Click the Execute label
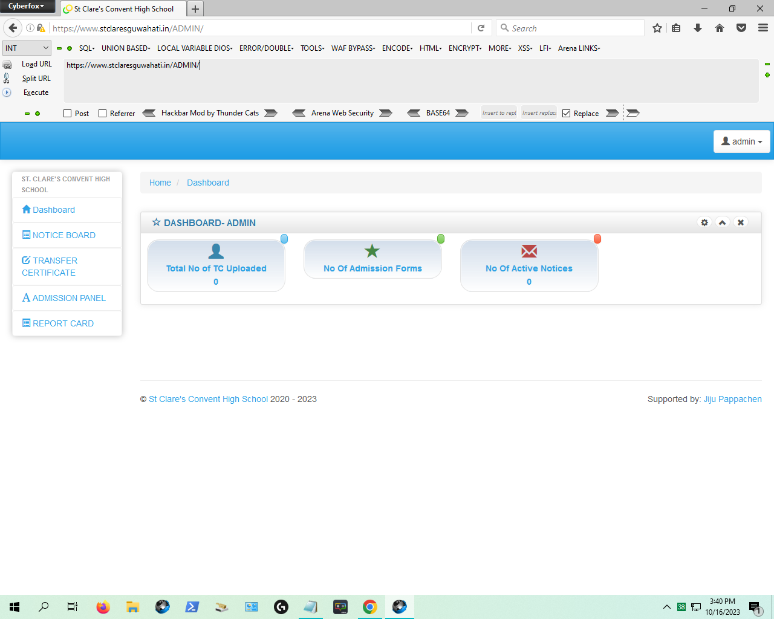 36,92
